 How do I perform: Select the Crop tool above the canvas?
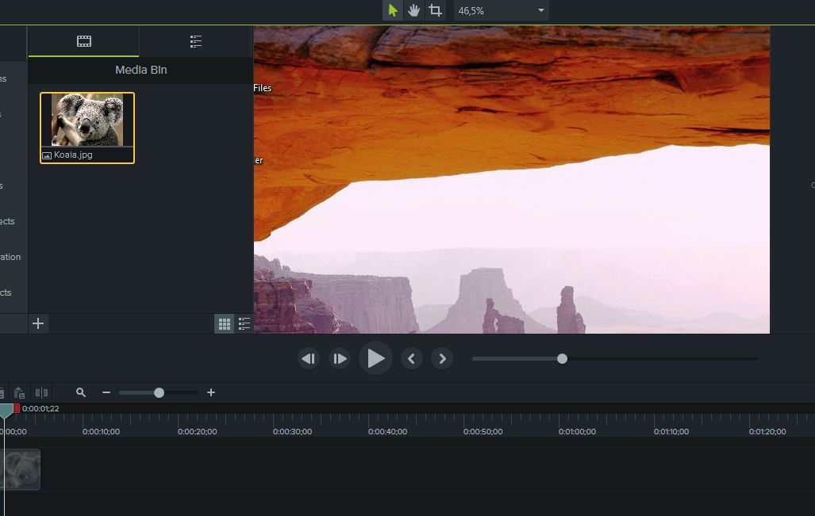[436, 10]
